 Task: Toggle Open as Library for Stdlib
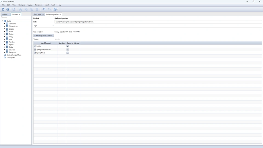(x=68, y=46)
